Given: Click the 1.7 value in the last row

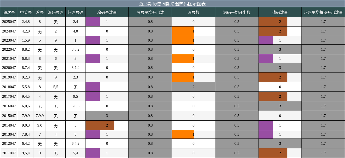Looking at the screenshot, I should tap(323, 153).
